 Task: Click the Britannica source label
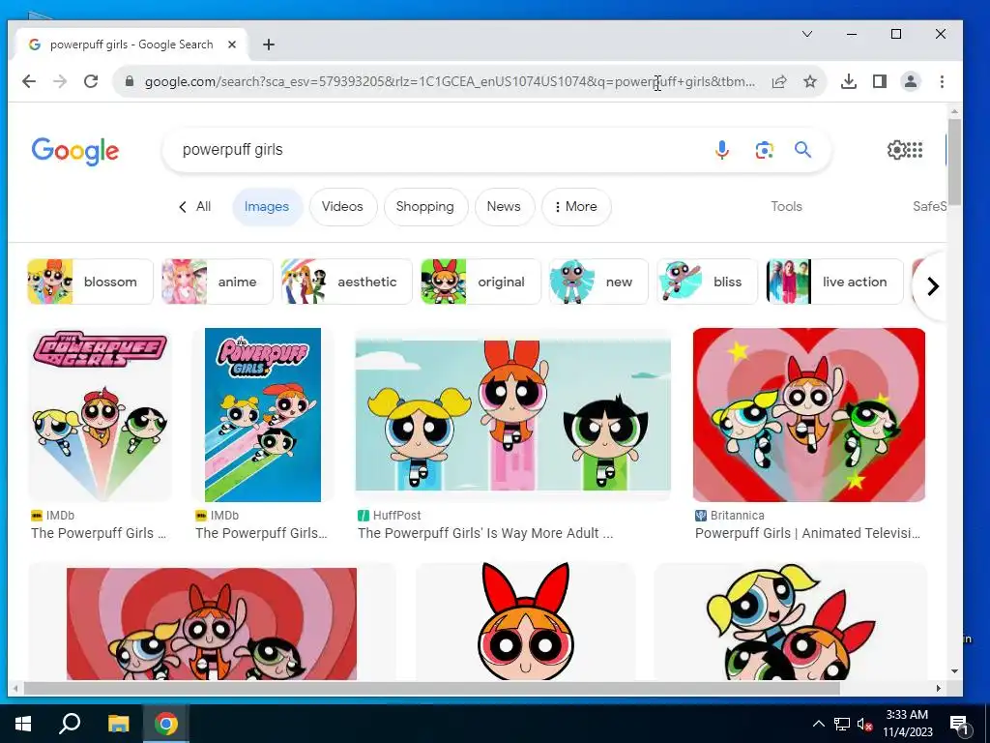tap(737, 516)
